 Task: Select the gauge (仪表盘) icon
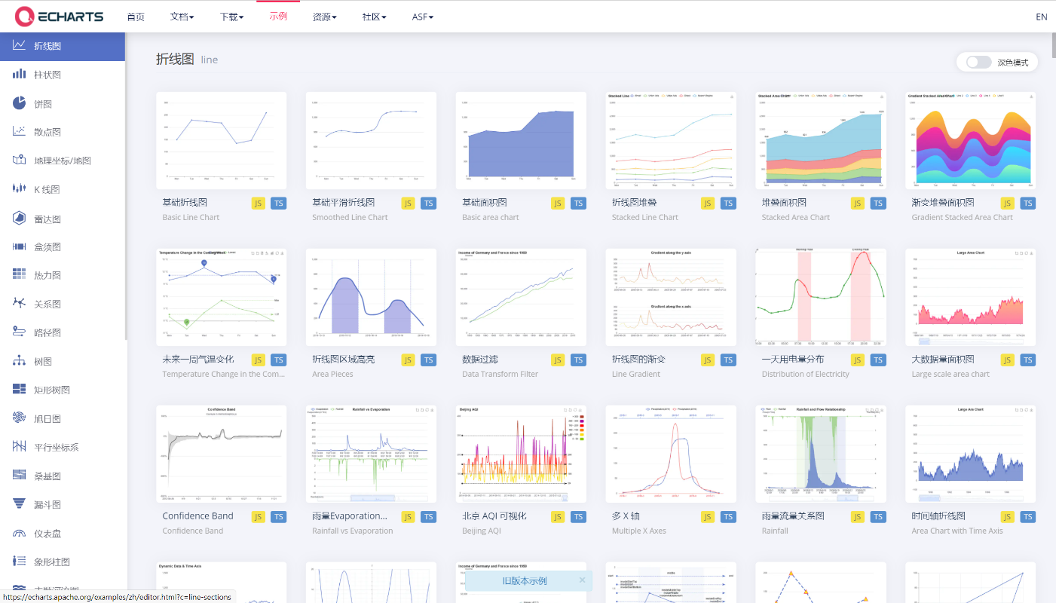(x=20, y=533)
